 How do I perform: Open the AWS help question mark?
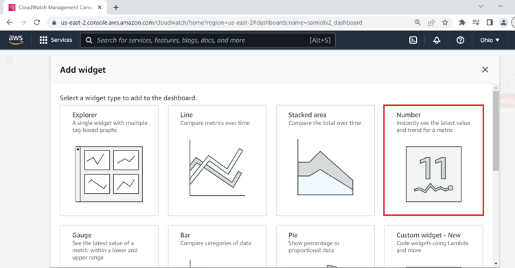click(x=460, y=40)
